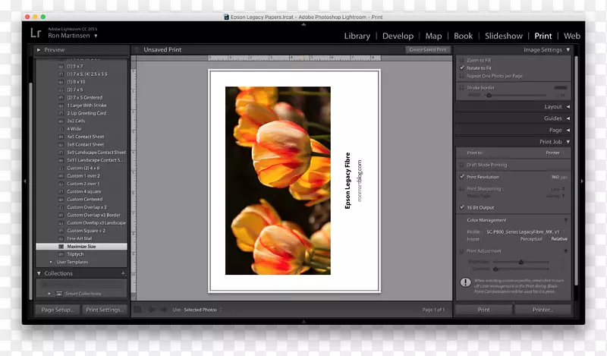Image resolution: width=607 pixels, height=356 pixels.
Task: Switch to the Develop module
Action: (398, 36)
